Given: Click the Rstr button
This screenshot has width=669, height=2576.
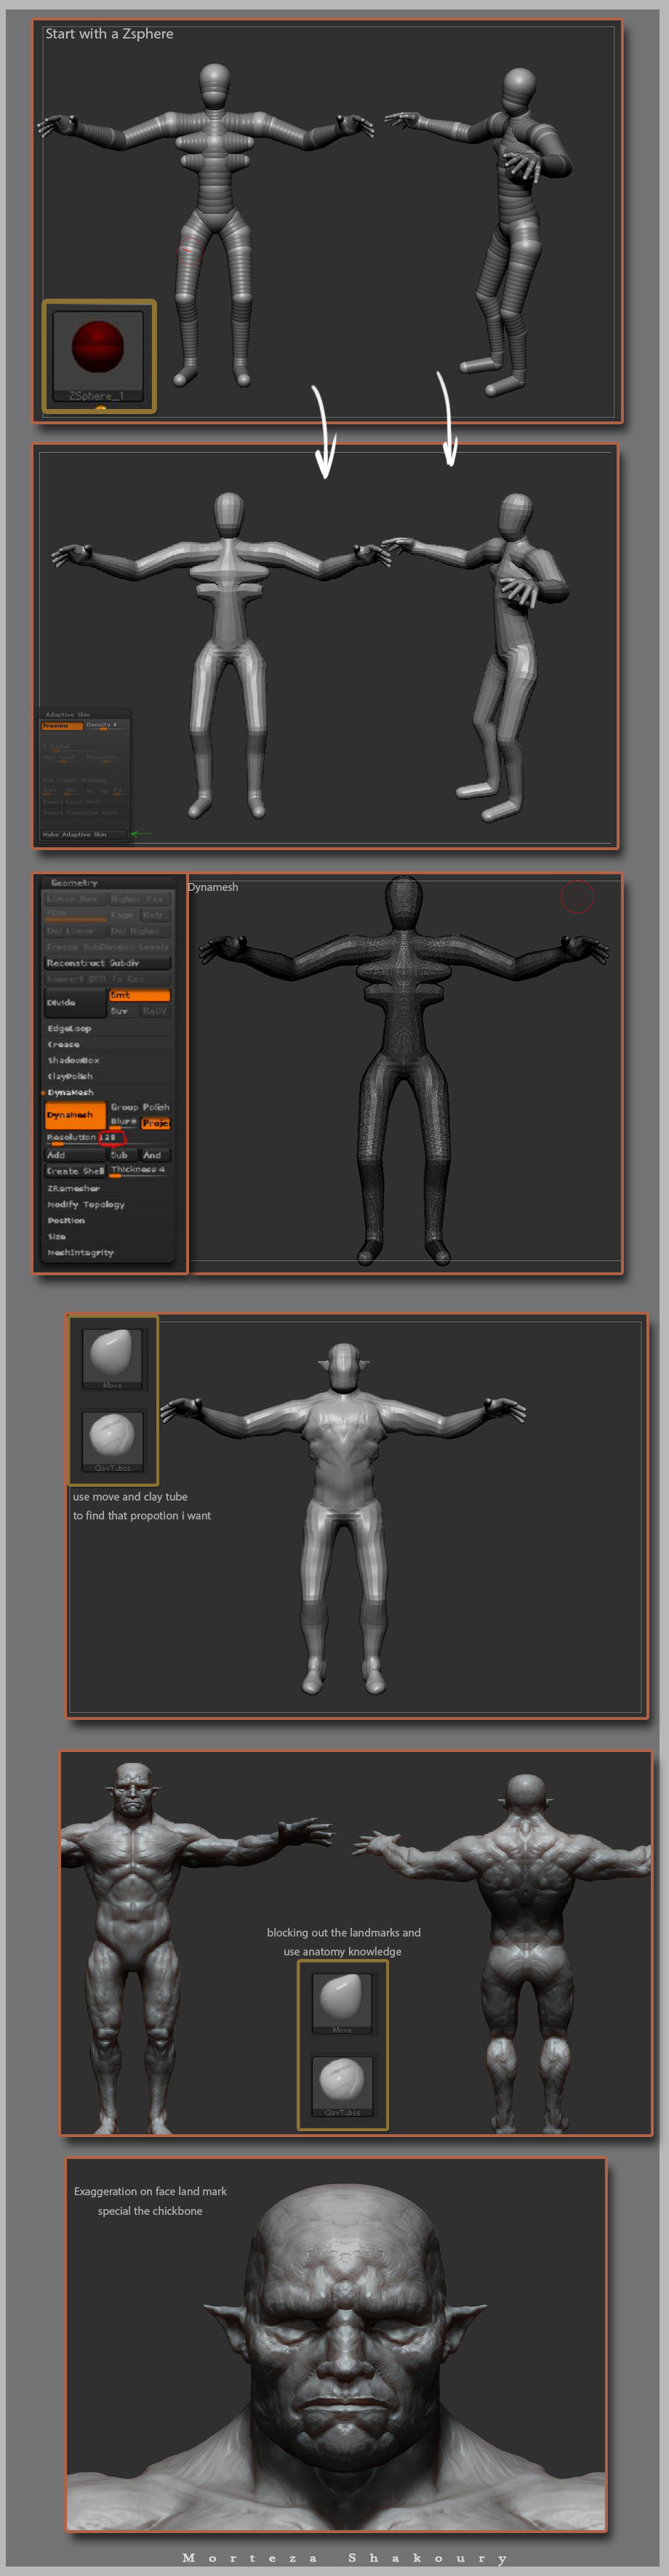Looking at the screenshot, I should pos(156,915).
